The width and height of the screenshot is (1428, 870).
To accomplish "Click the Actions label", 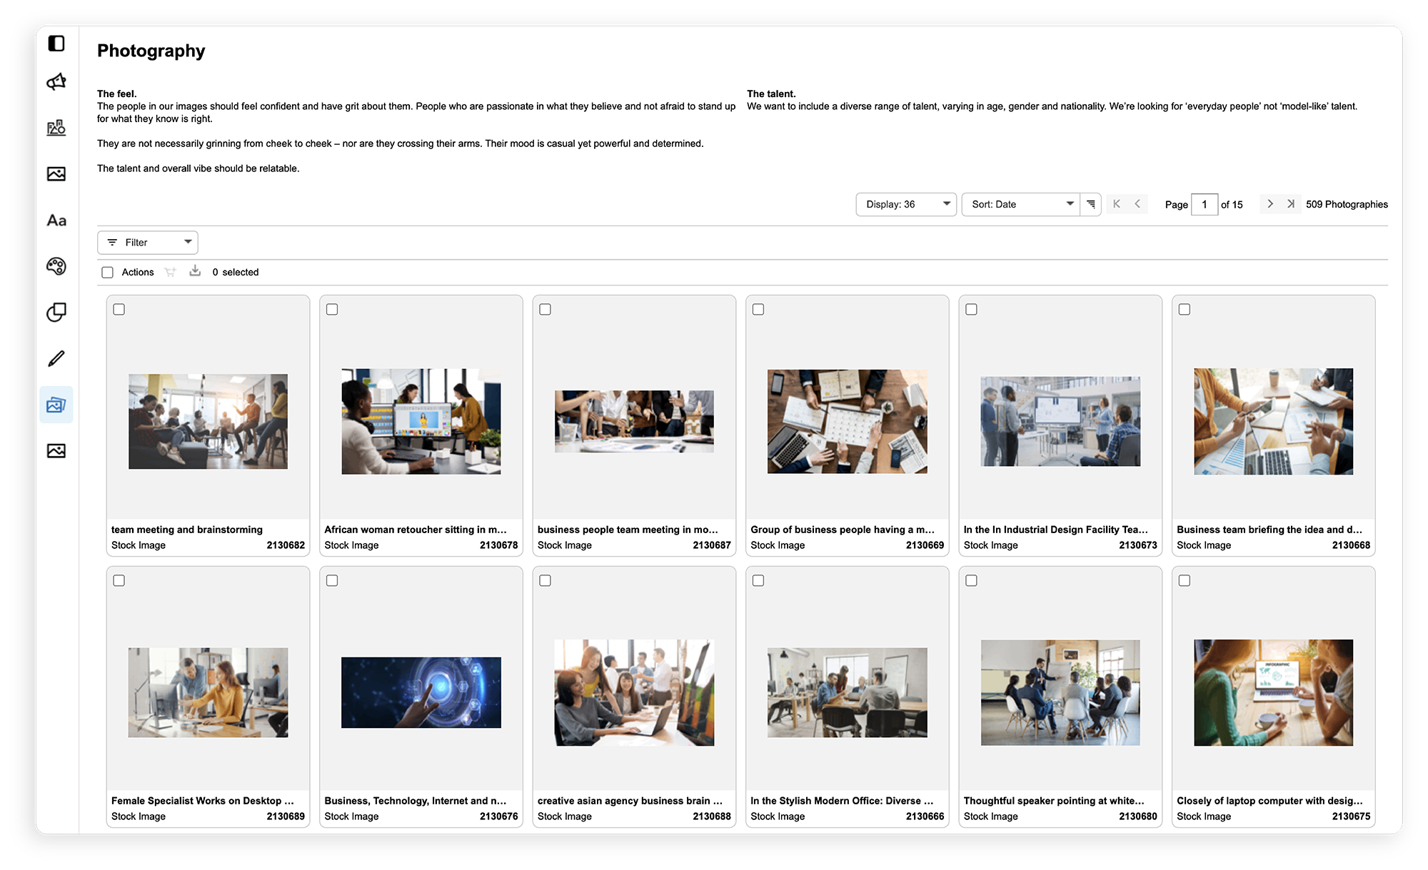I will 138,272.
